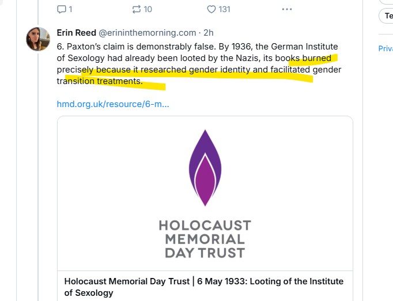
Task: Click the partial pill button above 'Te'
Action: click(x=388, y=1)
